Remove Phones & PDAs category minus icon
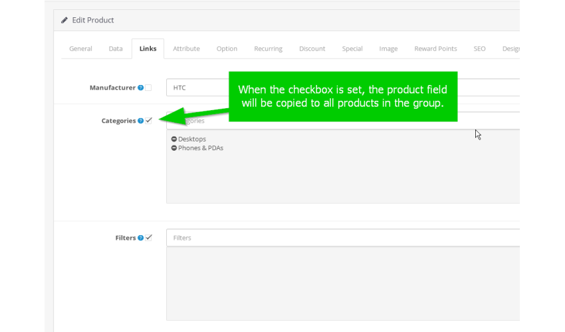This screenshot has width=565, height=332. pos(174,148)
